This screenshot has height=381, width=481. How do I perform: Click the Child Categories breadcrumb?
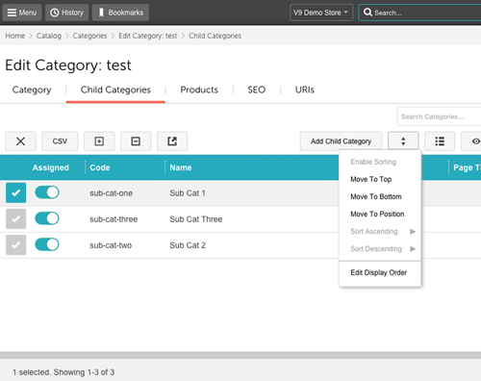point(215,36)
